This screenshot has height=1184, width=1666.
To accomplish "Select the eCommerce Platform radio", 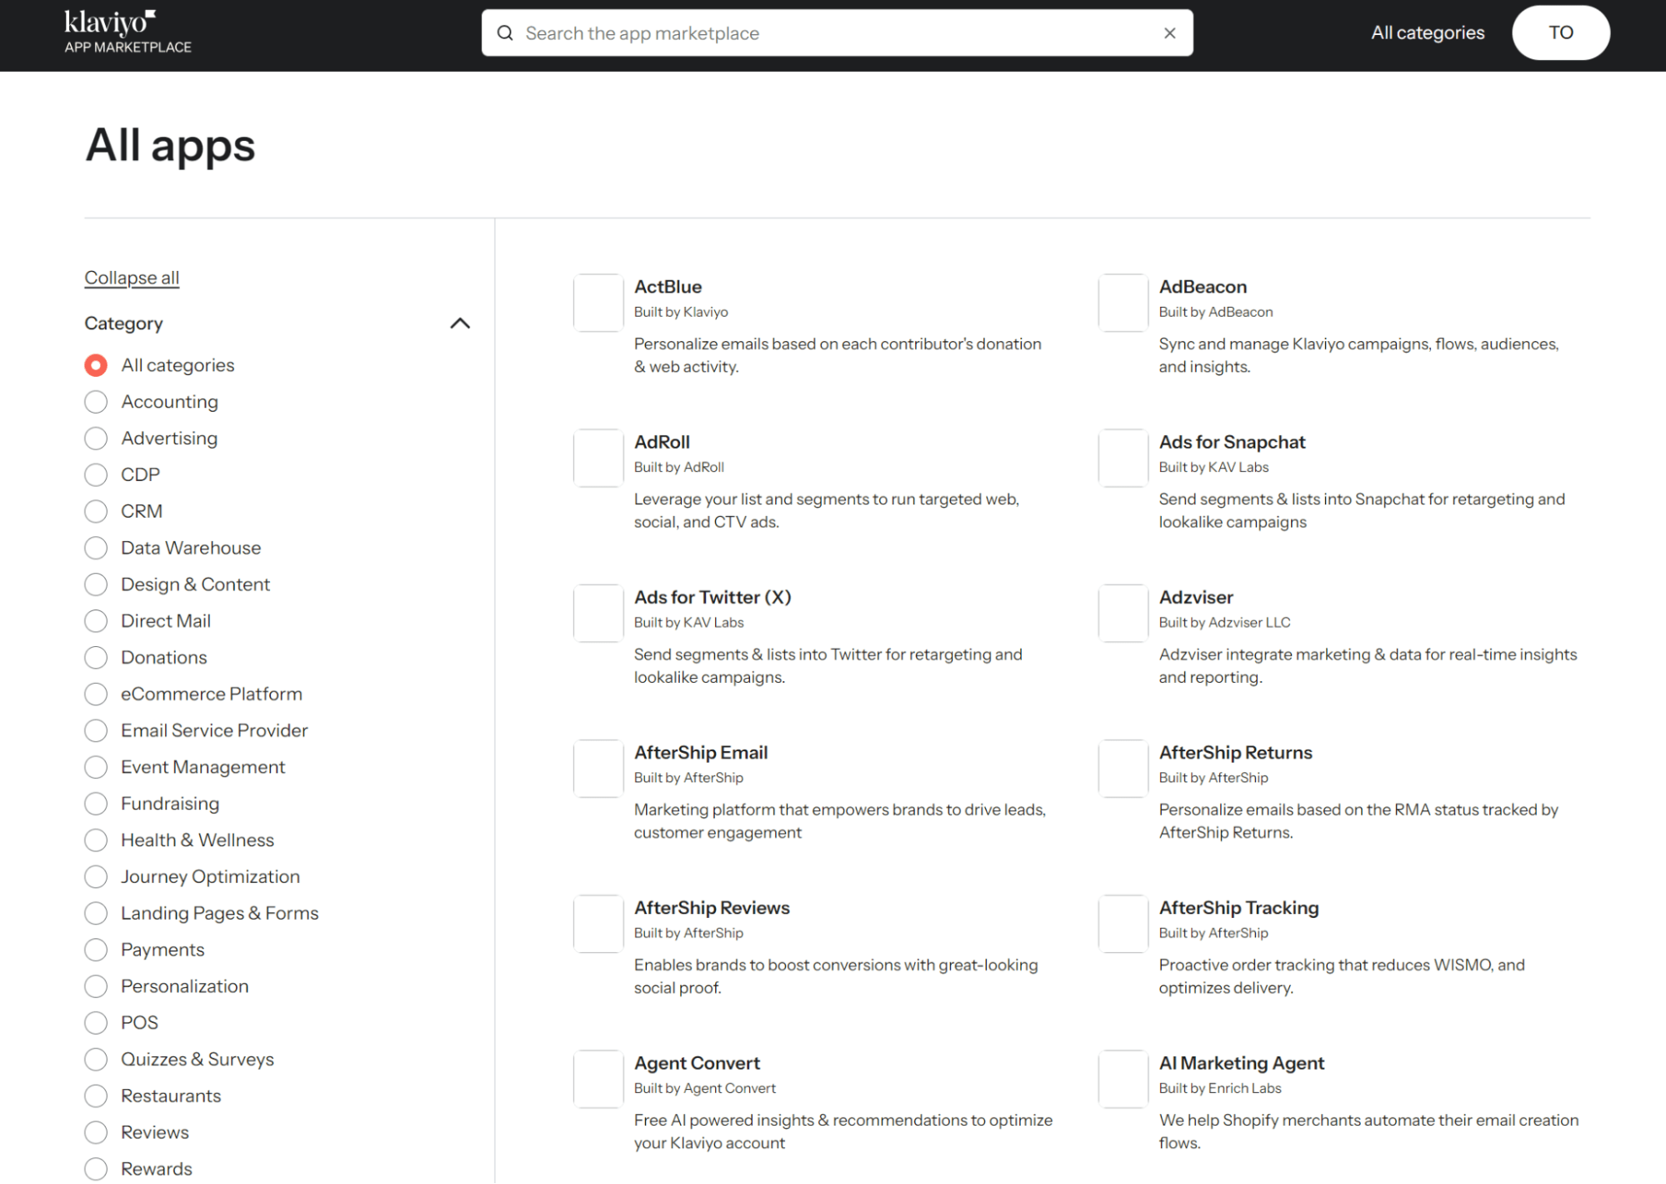I will [96, 695].
